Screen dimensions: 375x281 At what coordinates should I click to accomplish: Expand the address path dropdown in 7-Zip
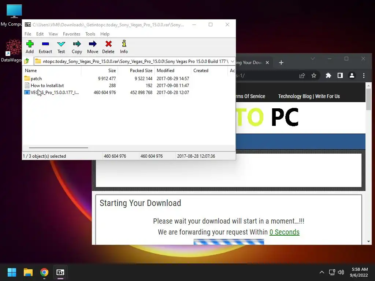[x=232, y=61]
